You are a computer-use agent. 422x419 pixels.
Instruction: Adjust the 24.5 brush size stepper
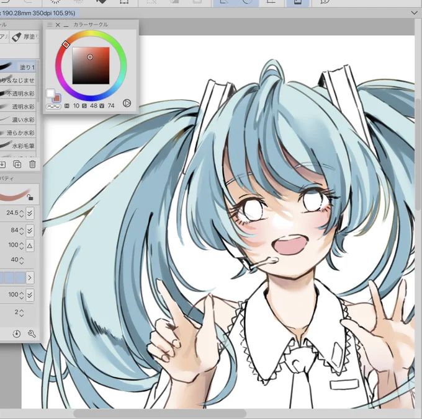click(x=22, y=213)
